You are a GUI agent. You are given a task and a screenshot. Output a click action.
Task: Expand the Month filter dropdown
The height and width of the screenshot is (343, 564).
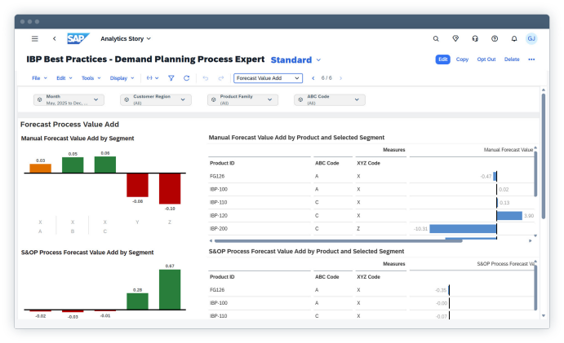(x=96, y=99)
